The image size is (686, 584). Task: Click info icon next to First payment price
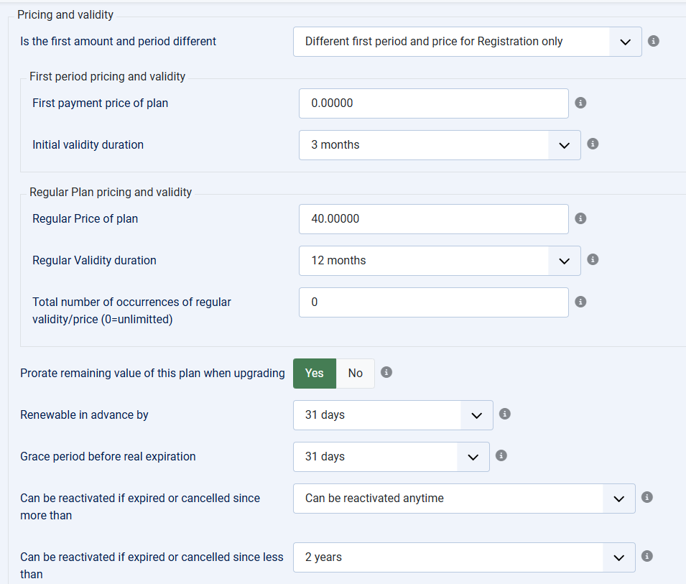point(580,103)
